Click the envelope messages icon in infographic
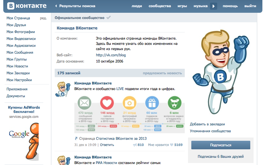The width and height of the screenshot is (266, 165). [85, 103]
